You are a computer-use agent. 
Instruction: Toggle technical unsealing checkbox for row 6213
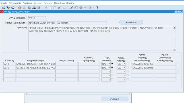(x=112, y=64)
